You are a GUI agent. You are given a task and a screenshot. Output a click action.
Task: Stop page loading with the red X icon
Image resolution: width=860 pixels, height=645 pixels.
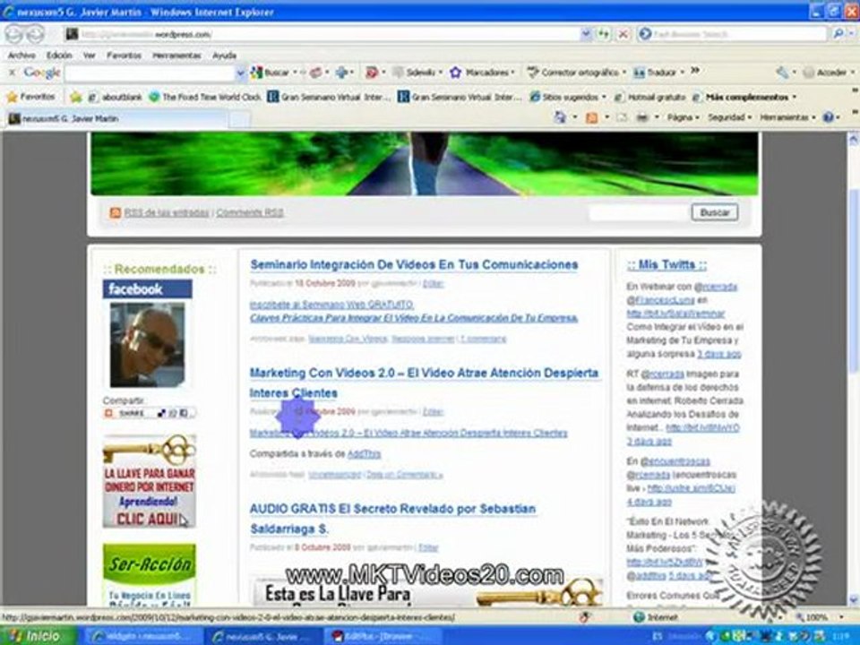(623, 34)
